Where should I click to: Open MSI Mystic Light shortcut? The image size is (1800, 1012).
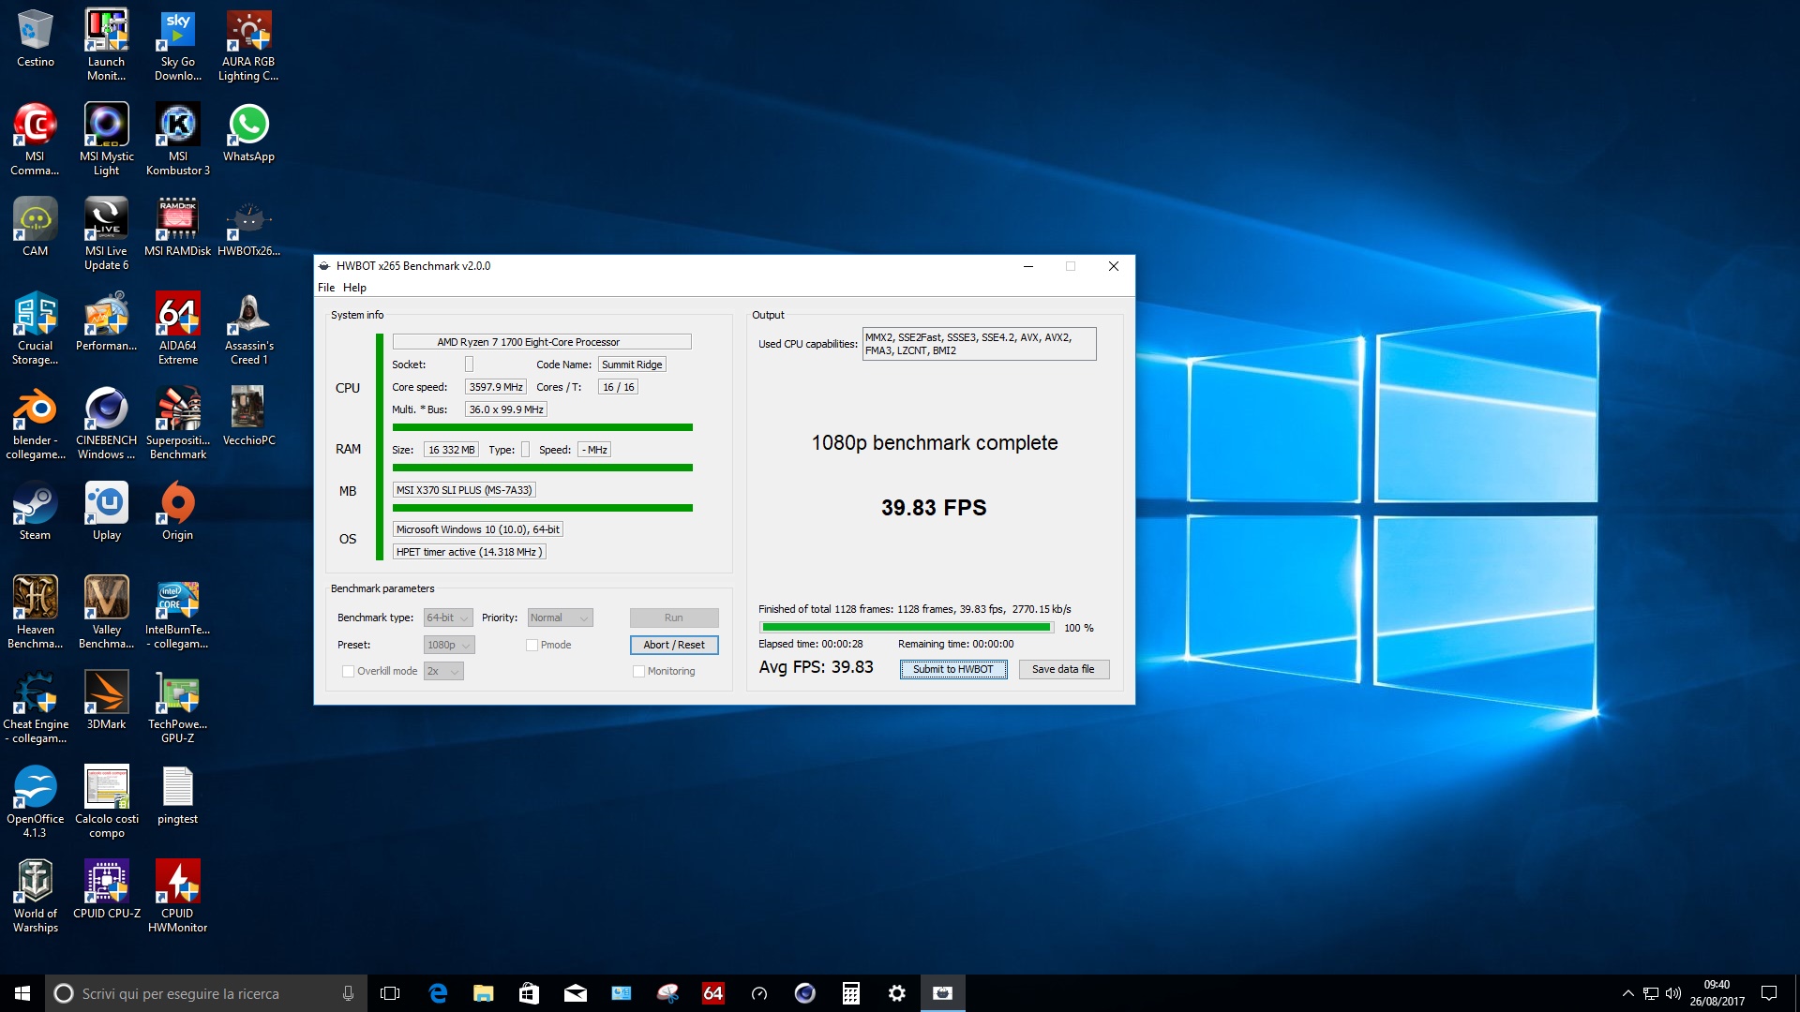(x=106, y=139)
